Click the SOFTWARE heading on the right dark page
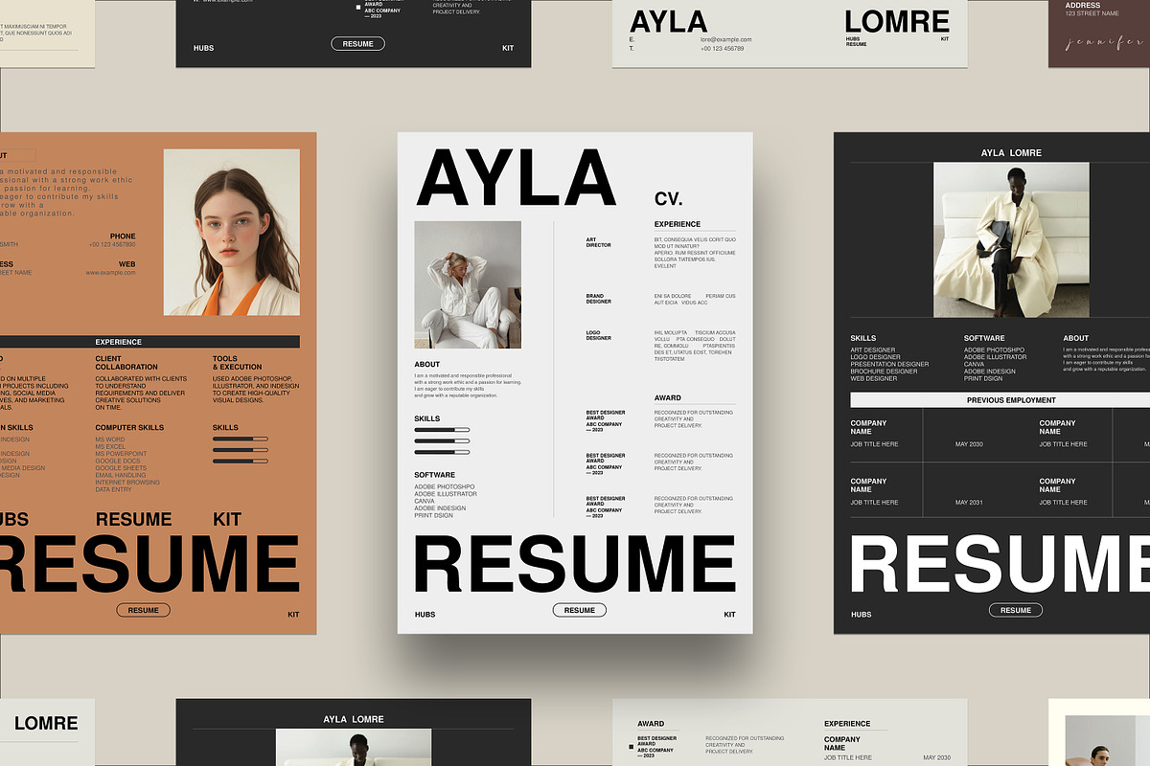Screen dimensions: 1150x766 coord(984,338)
